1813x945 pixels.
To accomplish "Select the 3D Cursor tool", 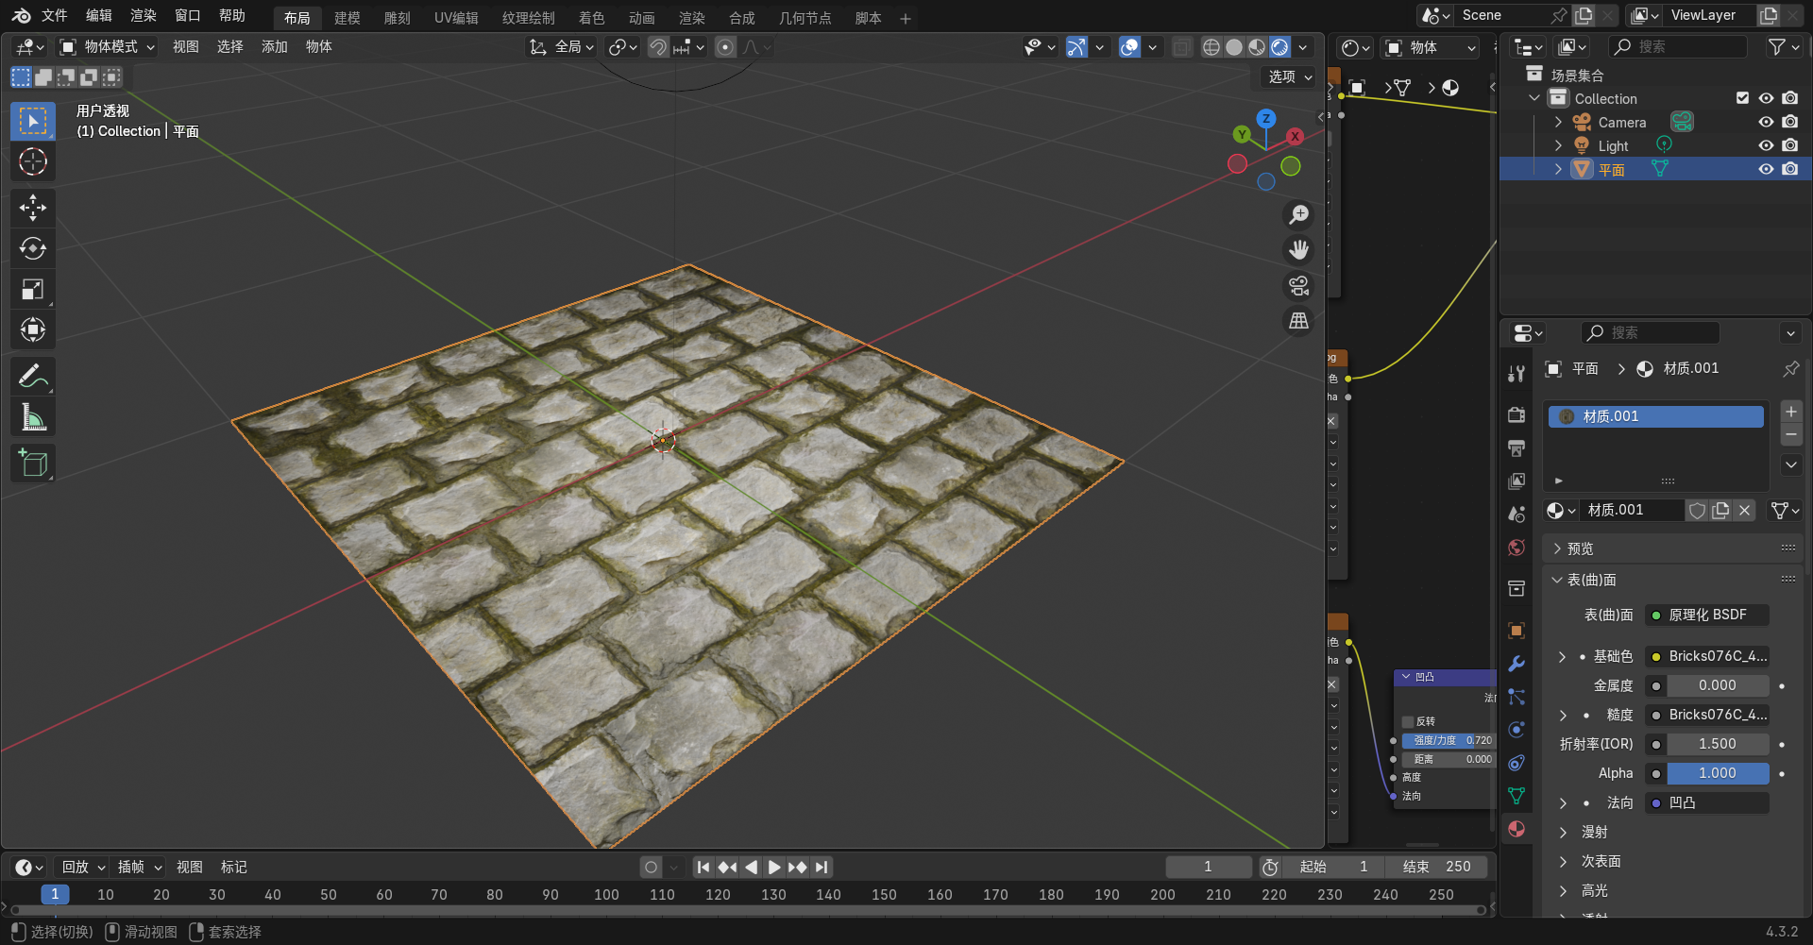I will pyautogui.click(x=33, y=161).
